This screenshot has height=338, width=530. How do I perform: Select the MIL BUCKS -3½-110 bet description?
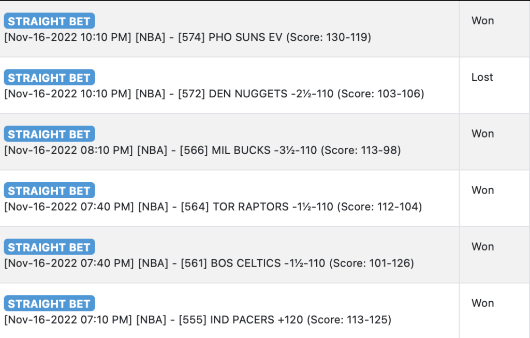(x=202, y=150)
